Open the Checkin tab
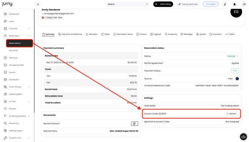Image resolution: width=249 pixels, height=142 pixels. click(230, 34)
